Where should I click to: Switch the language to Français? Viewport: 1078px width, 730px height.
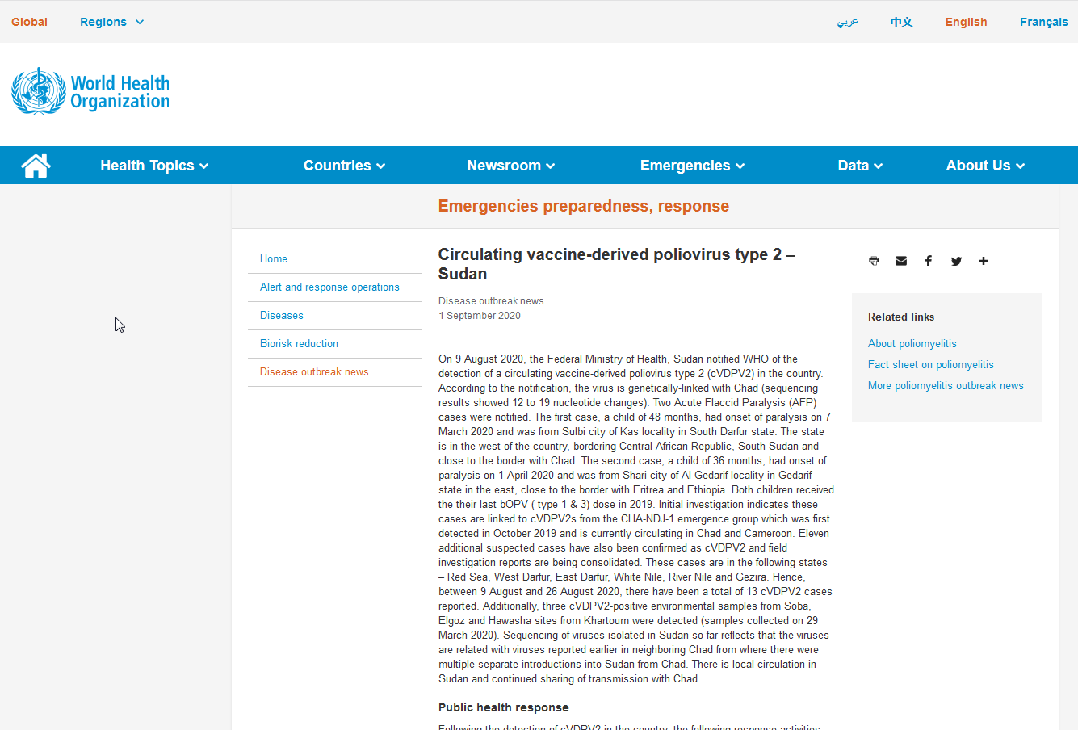(1043, 22)
